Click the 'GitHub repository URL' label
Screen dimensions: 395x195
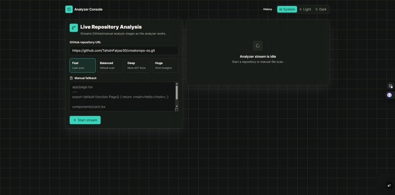(85, 42)
